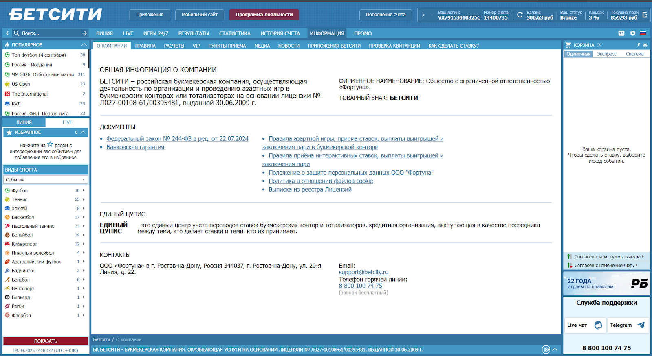Screen dimensions: 652x356
Task: Go to РЕЗУЛЬТАТЫ menu
Action: 194,33
